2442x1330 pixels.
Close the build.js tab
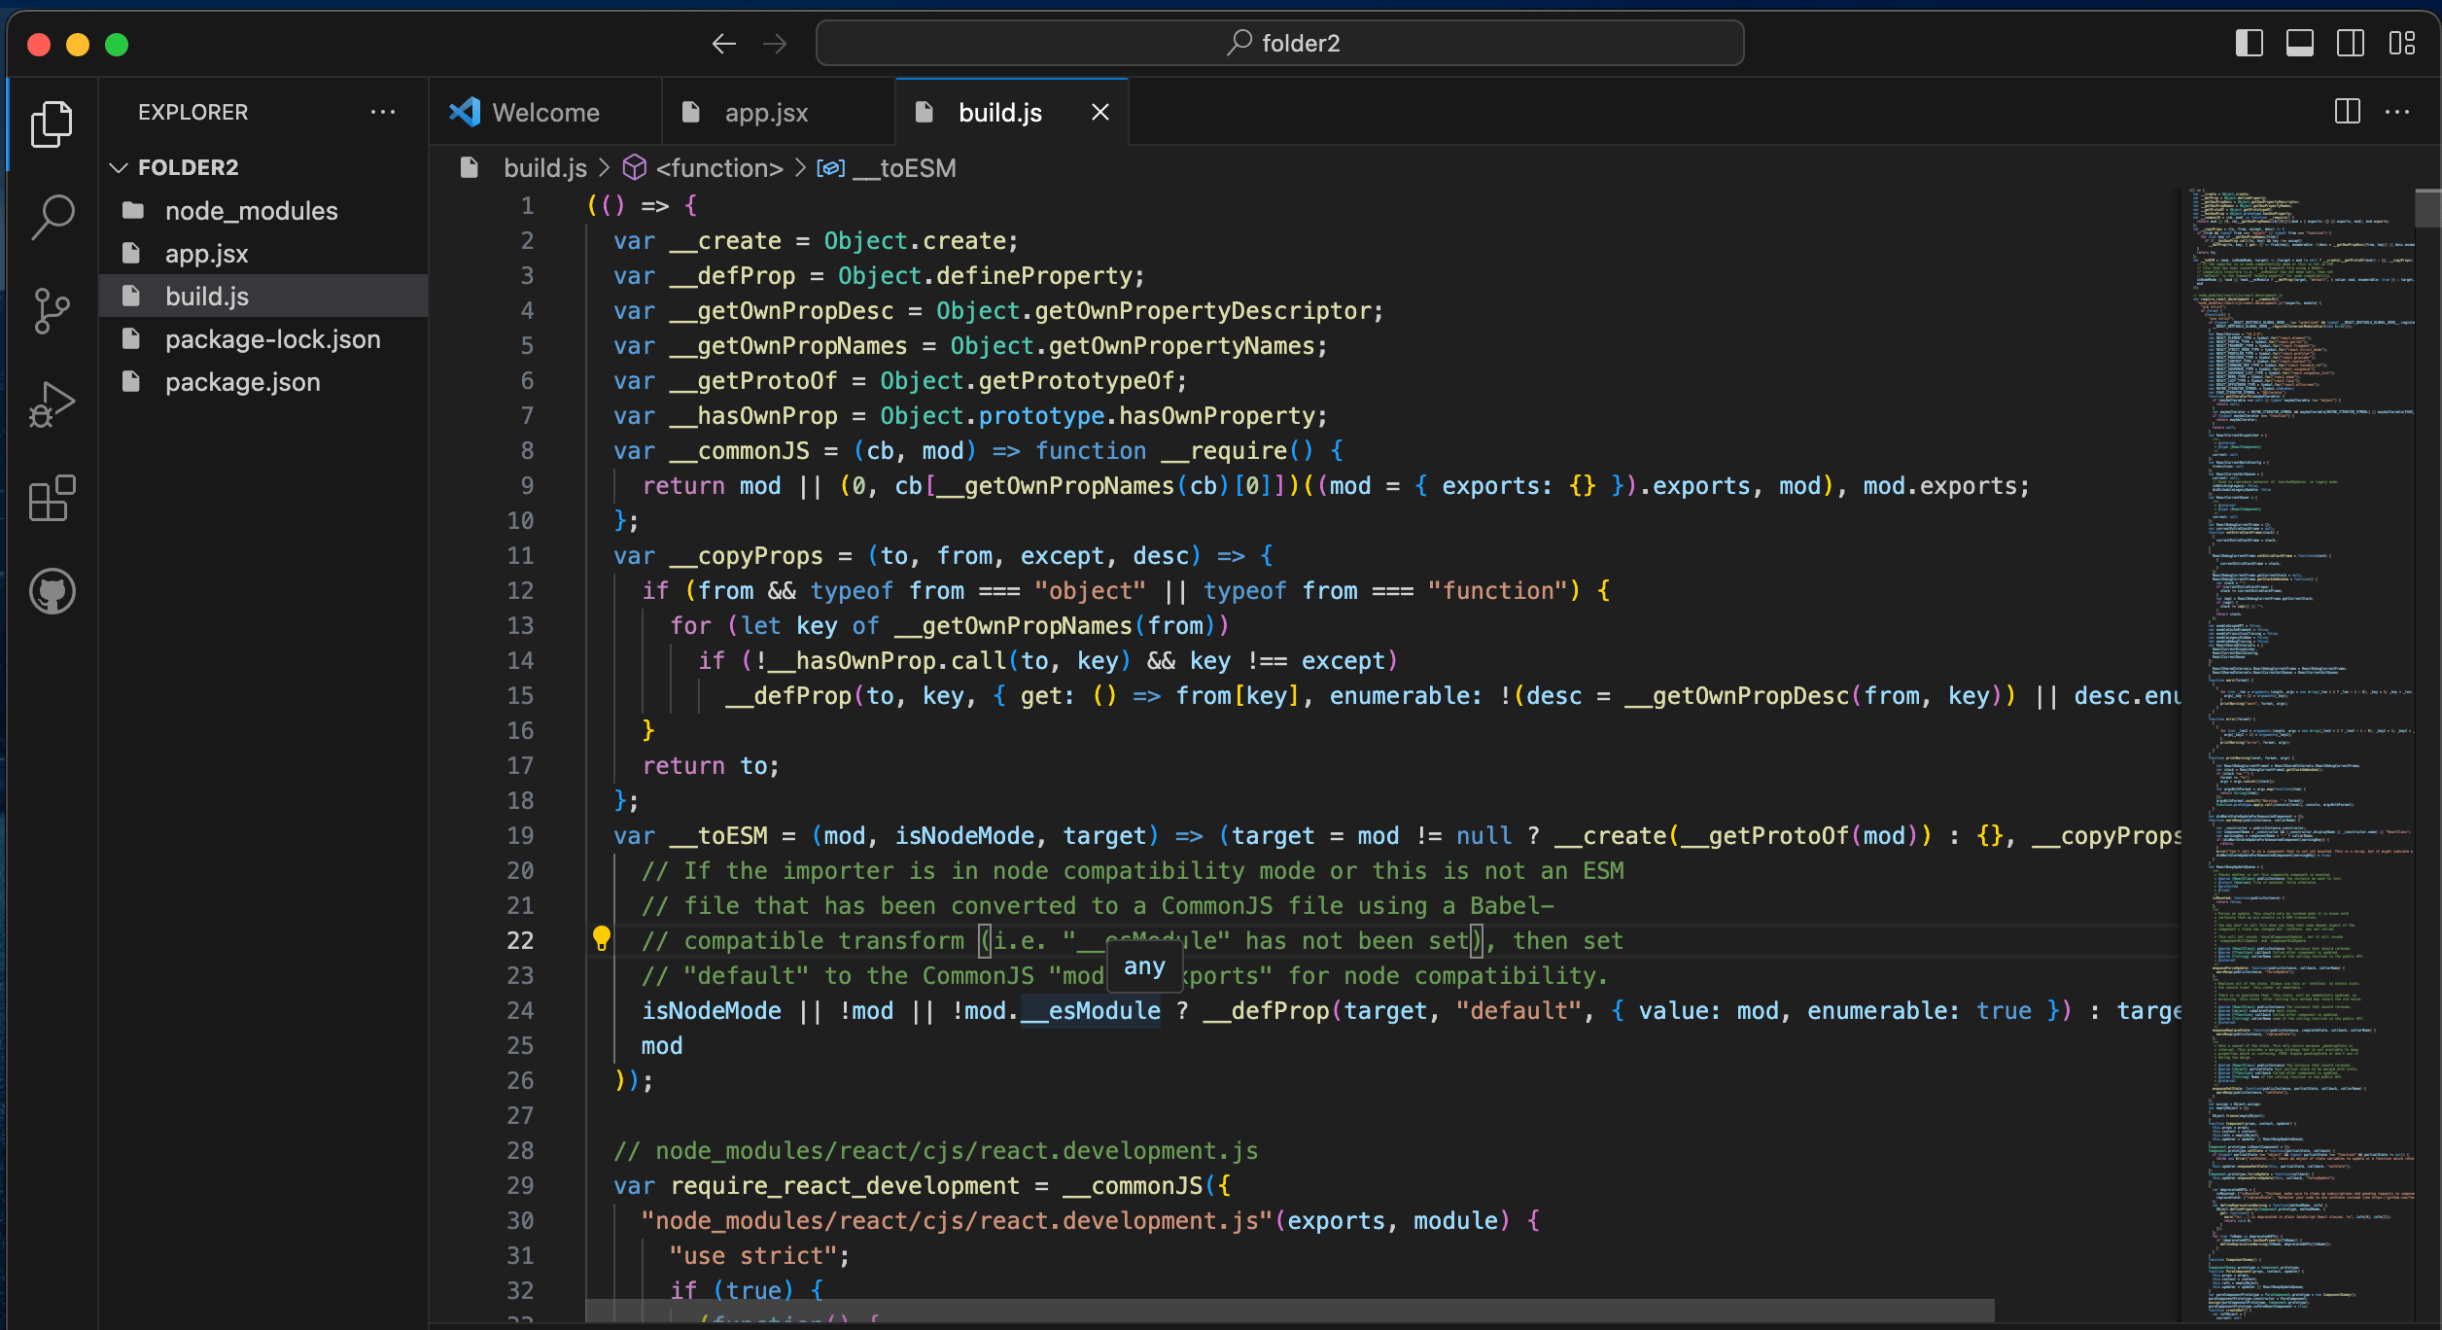pyautogui.click(x=1100, y=113)
